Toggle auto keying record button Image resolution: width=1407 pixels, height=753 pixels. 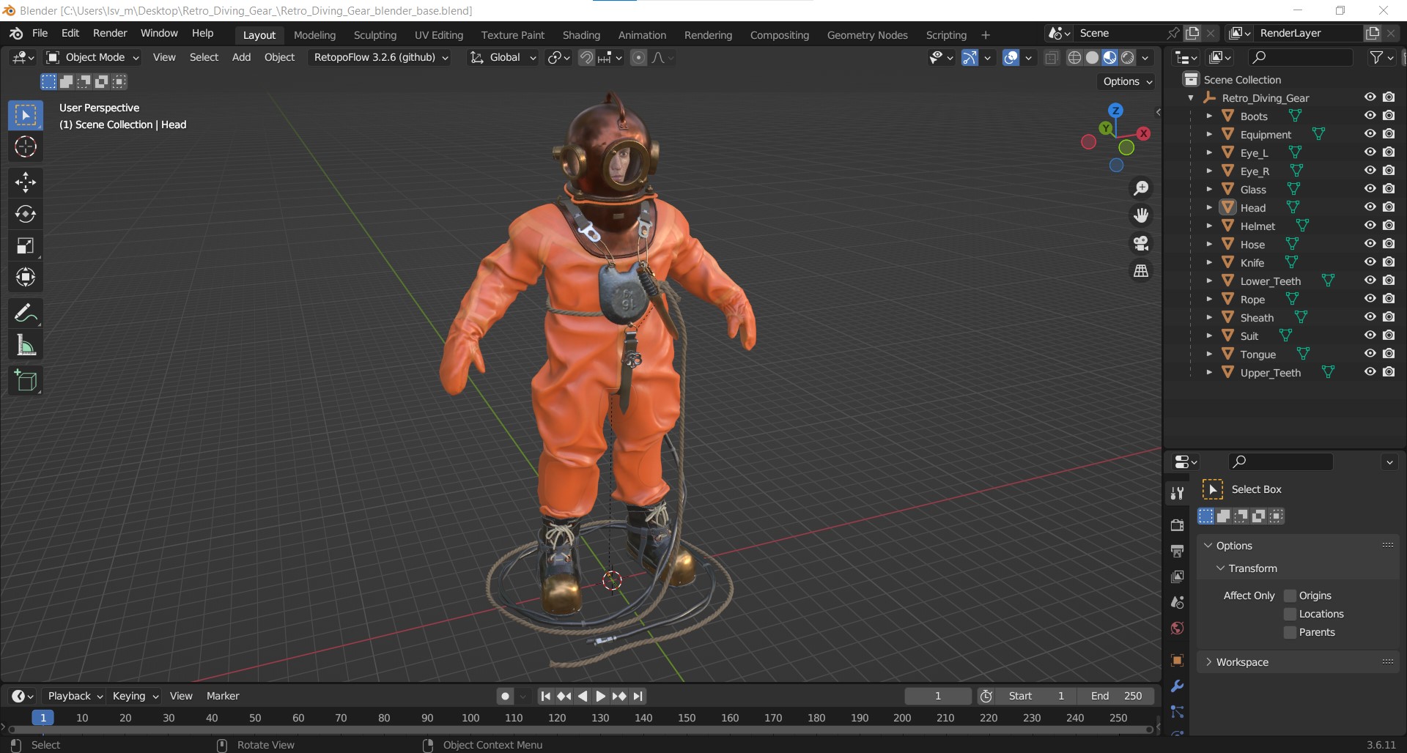505,696
